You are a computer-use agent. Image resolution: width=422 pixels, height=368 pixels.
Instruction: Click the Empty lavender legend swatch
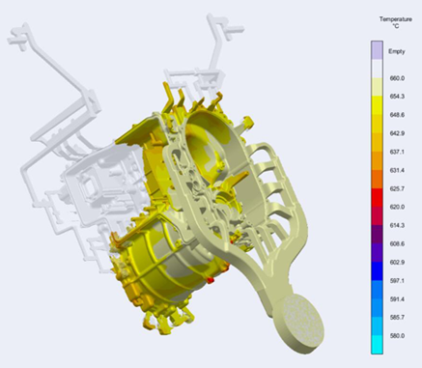point(377,50)
